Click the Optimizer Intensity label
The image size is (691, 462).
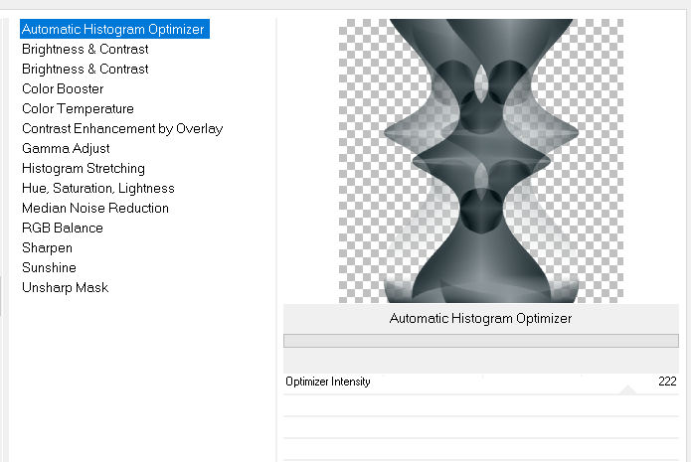pos(328,382)
